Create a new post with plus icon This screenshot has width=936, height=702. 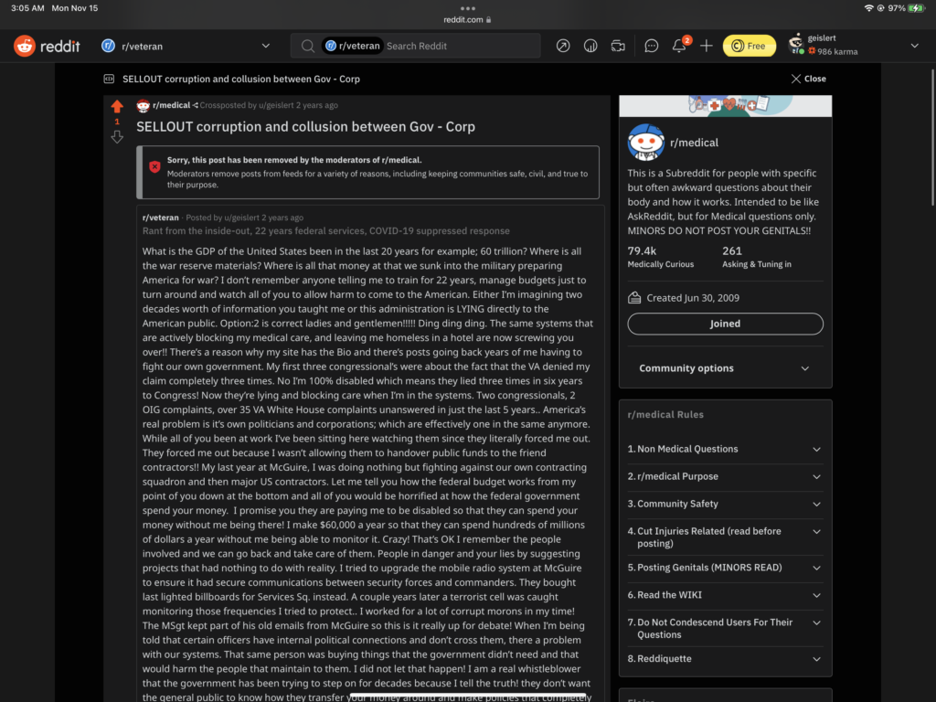(x=707, y=46)
